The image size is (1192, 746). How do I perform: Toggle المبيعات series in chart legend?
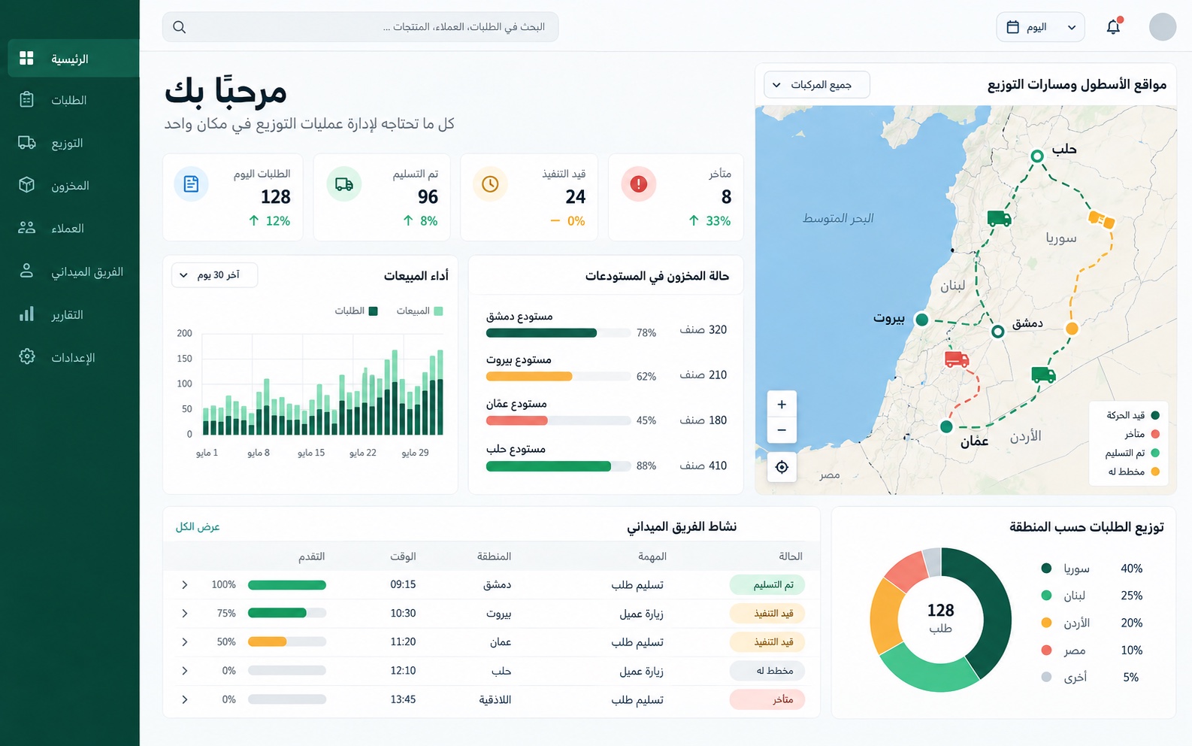pyautogui.click(x=419, y=311)
